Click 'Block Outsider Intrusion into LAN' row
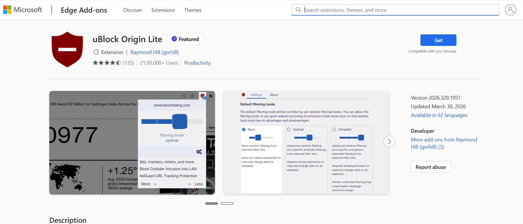The height and width of the screenshot is (224, 523). (168, 169)
